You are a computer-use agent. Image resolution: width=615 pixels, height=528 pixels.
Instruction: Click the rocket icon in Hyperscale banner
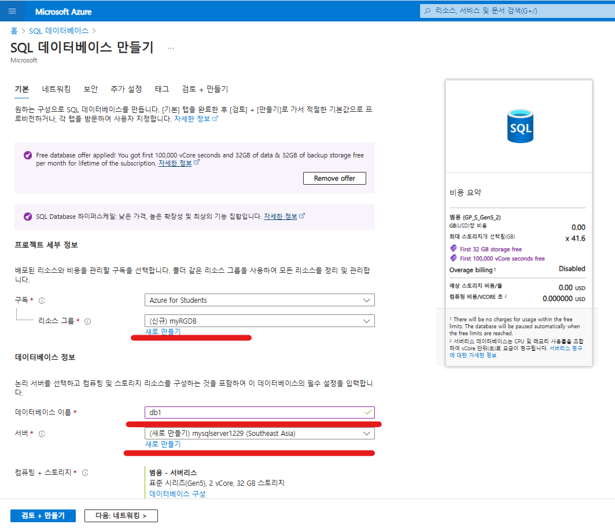pyautogui.click(x=28, y=217)
